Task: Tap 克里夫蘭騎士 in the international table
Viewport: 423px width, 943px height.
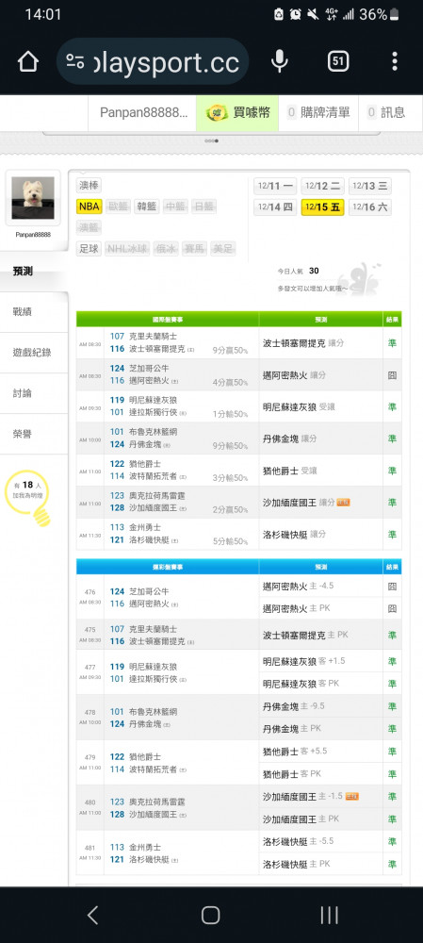Action: pos(154,337)
